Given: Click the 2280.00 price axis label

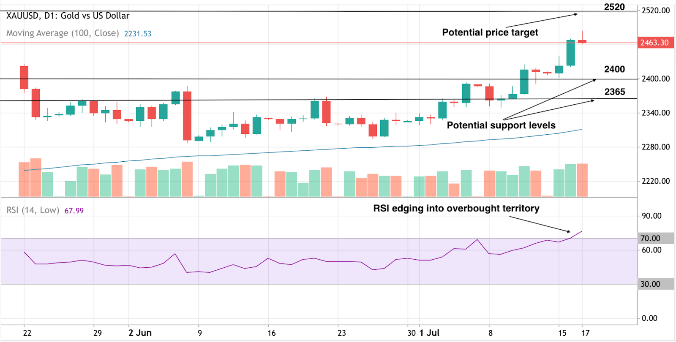Looking at the screenshot, I should 656,147.
